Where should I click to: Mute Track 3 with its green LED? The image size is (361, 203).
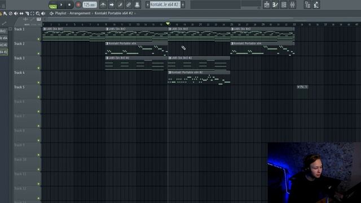38,68
